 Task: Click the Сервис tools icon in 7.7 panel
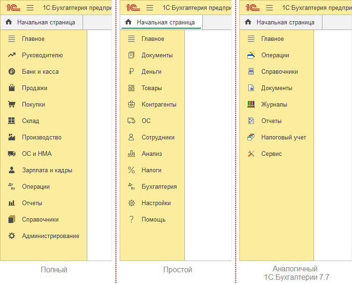(x=251, y=154)
